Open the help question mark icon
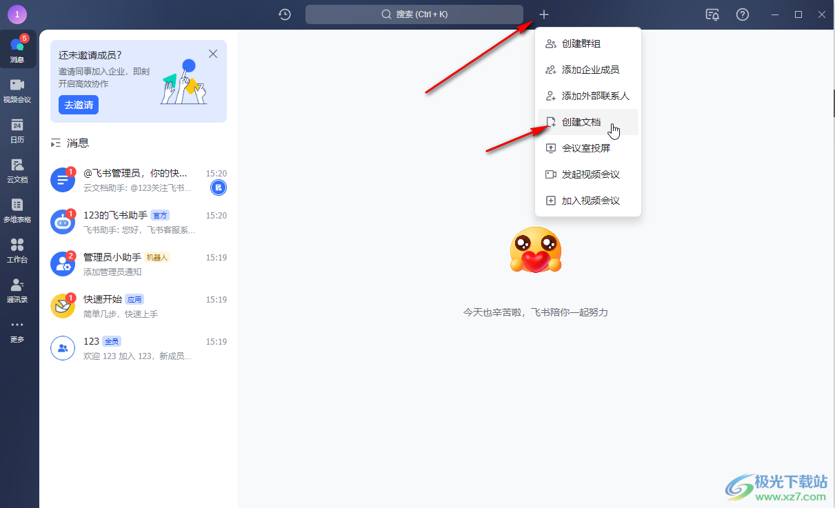The height and width of the screenshot is (508, 835). pyautogui.click(x=743, y=14)
